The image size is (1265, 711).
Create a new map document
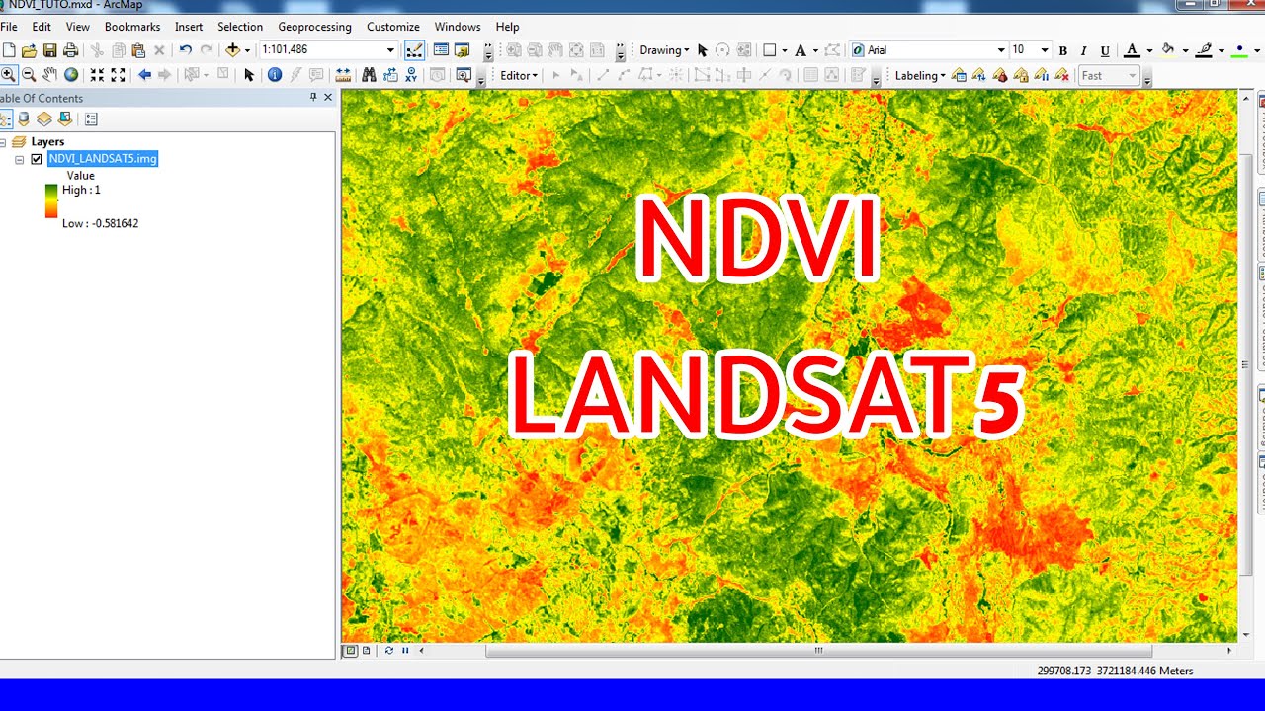pyautogui.click(x=9, y=50)
